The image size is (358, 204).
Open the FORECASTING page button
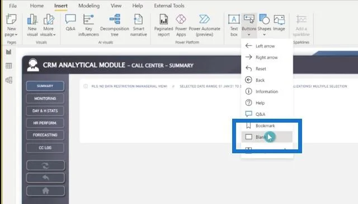click(x=45, y=135)
